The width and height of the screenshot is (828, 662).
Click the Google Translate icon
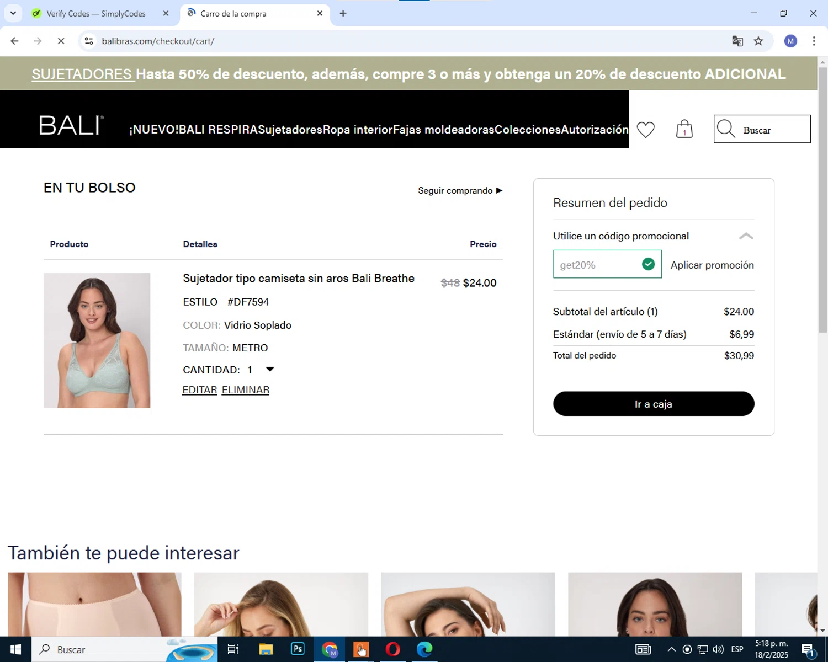coord(737,41)
